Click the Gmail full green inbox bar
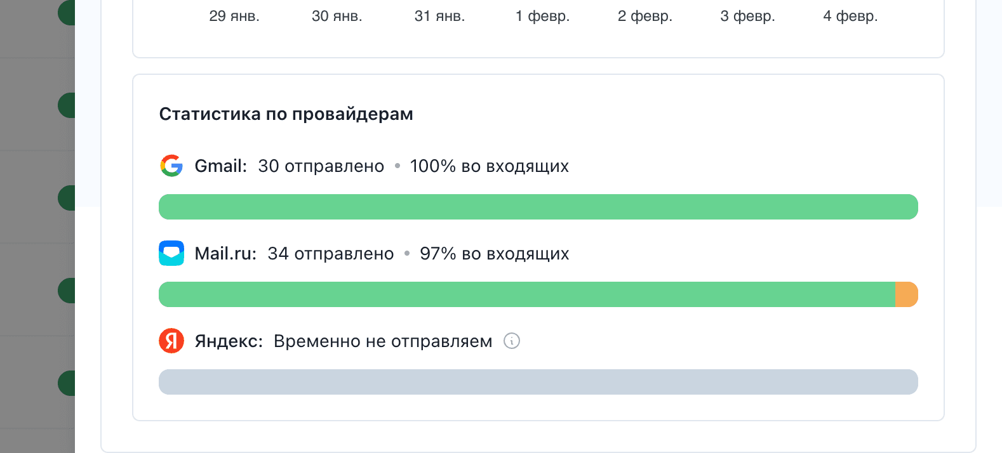The width and height of the screenshot is (1002, 453). click(x=538, y=207)
